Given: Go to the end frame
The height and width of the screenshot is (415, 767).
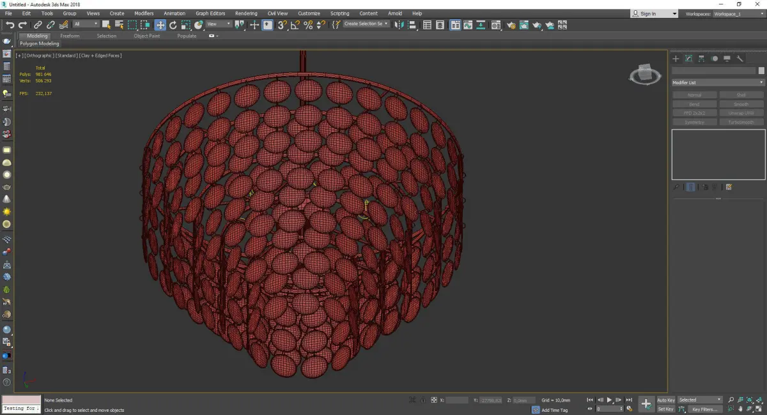Looking at the screenshot, I should [x=630, y=400].
